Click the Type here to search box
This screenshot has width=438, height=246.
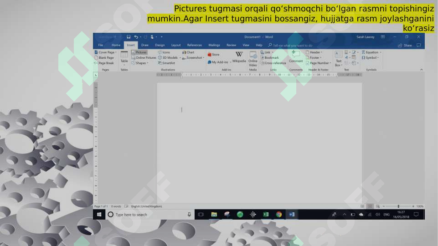(150, 215)
